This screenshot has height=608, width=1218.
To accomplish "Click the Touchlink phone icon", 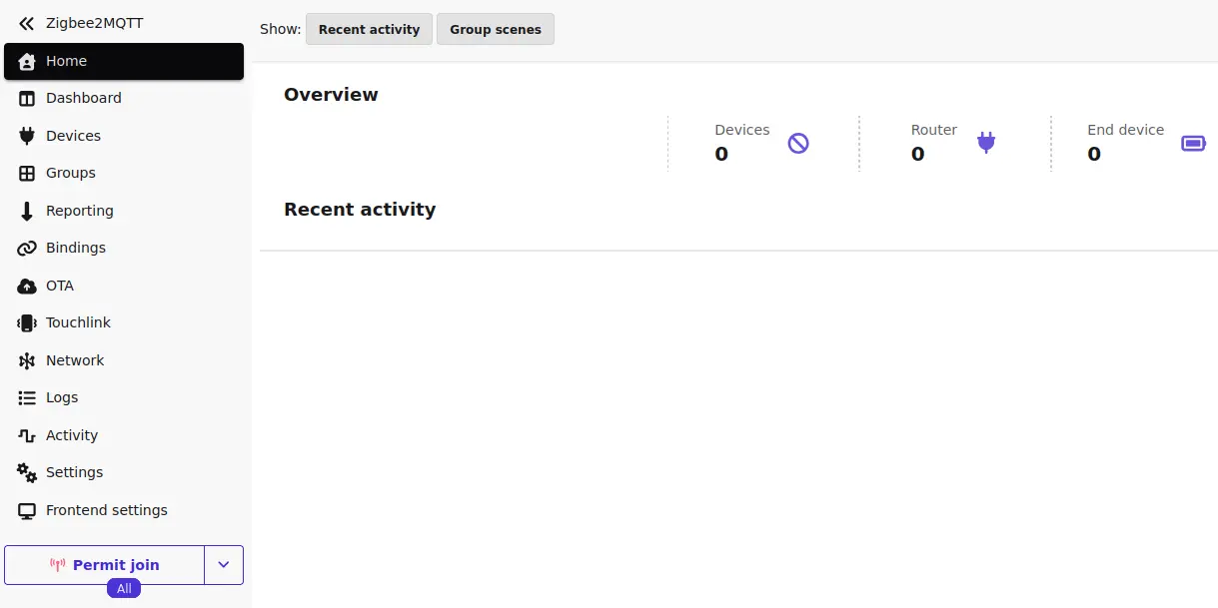I will pos(27,322).
